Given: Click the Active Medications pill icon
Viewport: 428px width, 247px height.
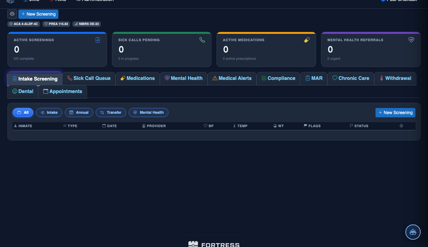Looking at the screenshot, I should click(x=307, y=40).
